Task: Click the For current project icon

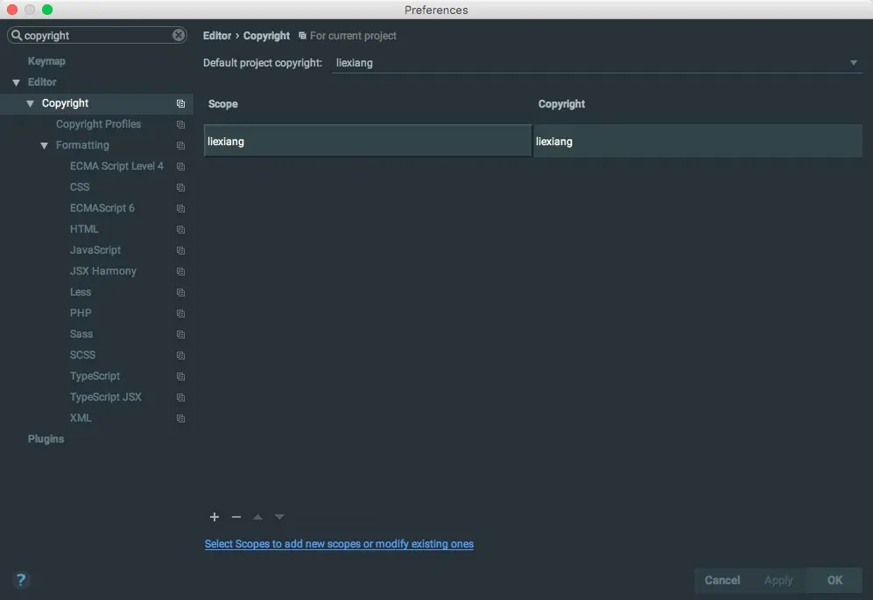Action: (x=302, y=36)
